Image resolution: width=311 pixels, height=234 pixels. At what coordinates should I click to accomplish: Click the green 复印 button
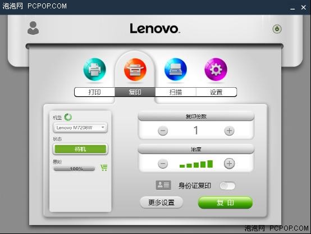[225, 202]
